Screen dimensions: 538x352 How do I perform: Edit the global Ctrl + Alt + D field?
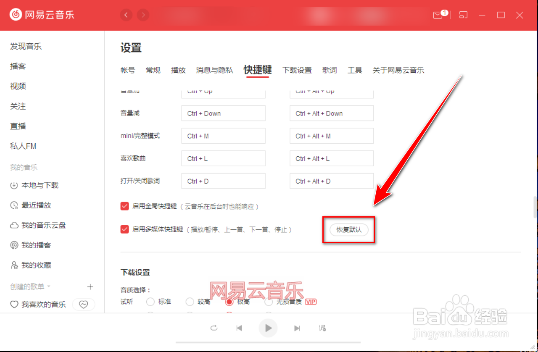click(x=332, y=181)
